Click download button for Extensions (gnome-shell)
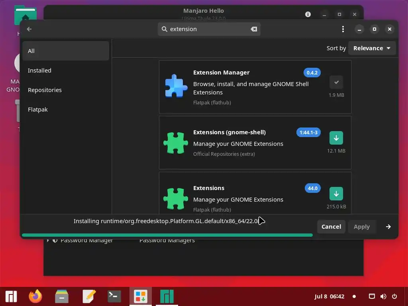Viewport: 408px width, 306px height. 336,138
